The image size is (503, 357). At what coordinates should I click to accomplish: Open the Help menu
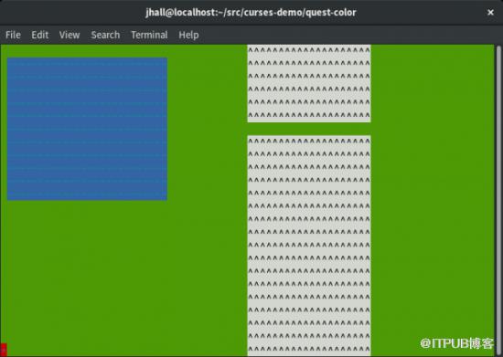pyautogui.click(x=188, y=35)
